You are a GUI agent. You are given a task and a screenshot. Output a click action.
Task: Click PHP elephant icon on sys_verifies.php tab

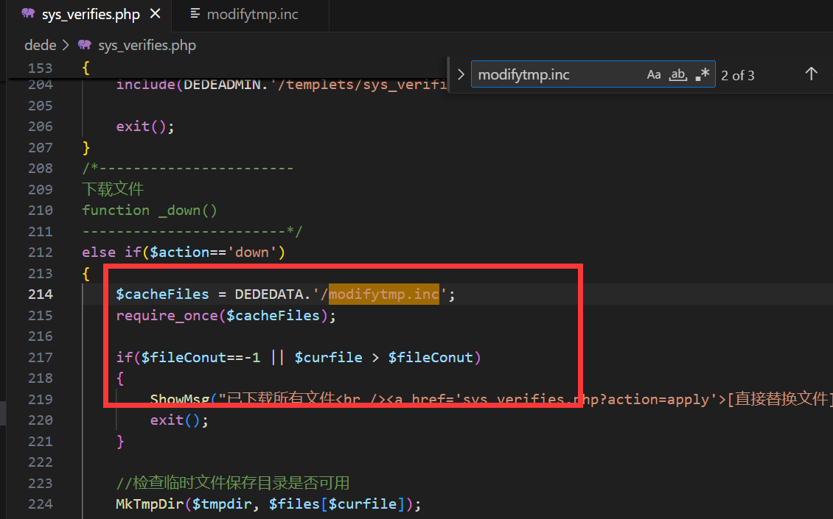pos(28,14)
